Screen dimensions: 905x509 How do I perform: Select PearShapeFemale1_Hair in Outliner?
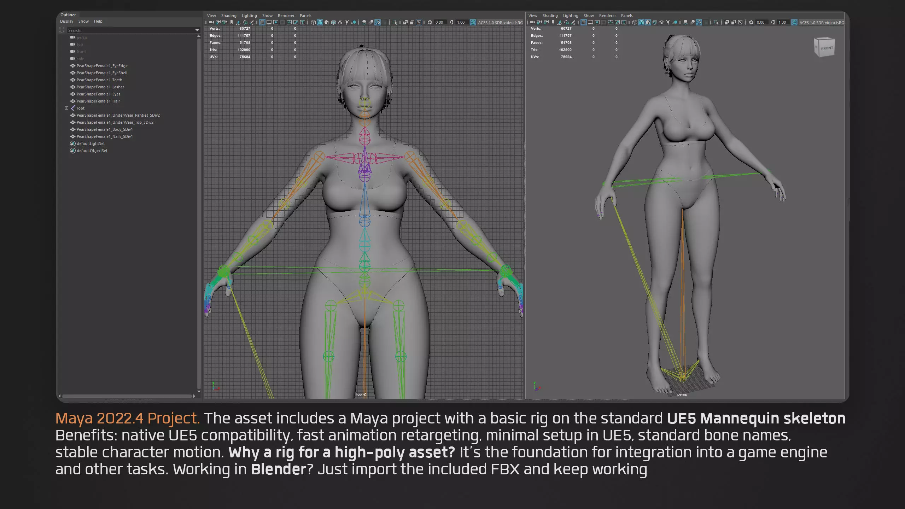tap(98, 101)
